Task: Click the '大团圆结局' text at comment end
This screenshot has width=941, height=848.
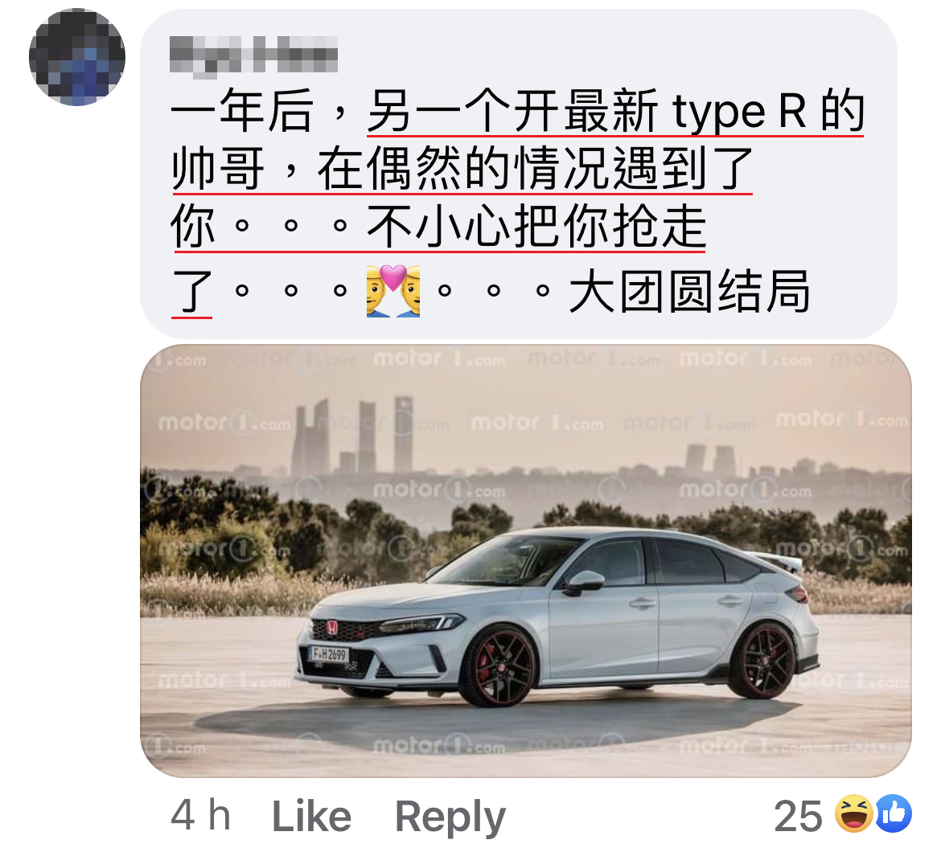Action: click(689, 292)
